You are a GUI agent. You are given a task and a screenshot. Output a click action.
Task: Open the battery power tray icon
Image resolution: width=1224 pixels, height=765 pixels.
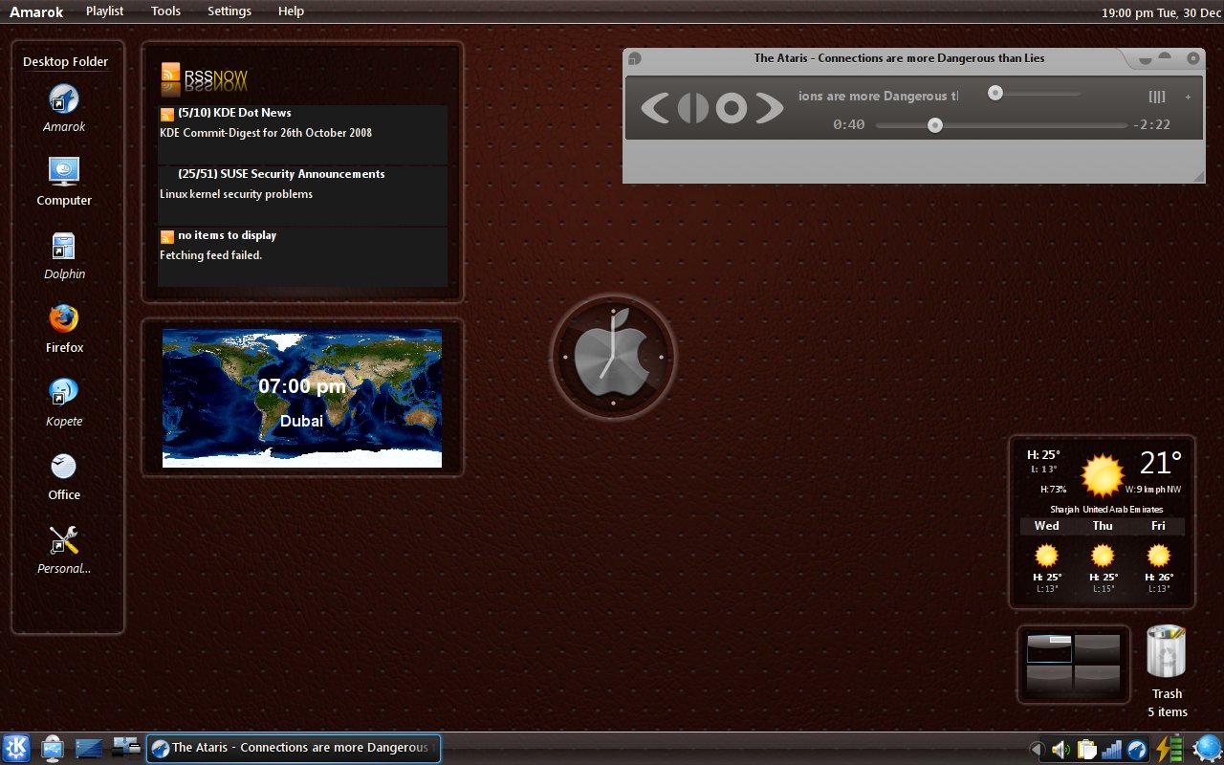(1169, 749)
